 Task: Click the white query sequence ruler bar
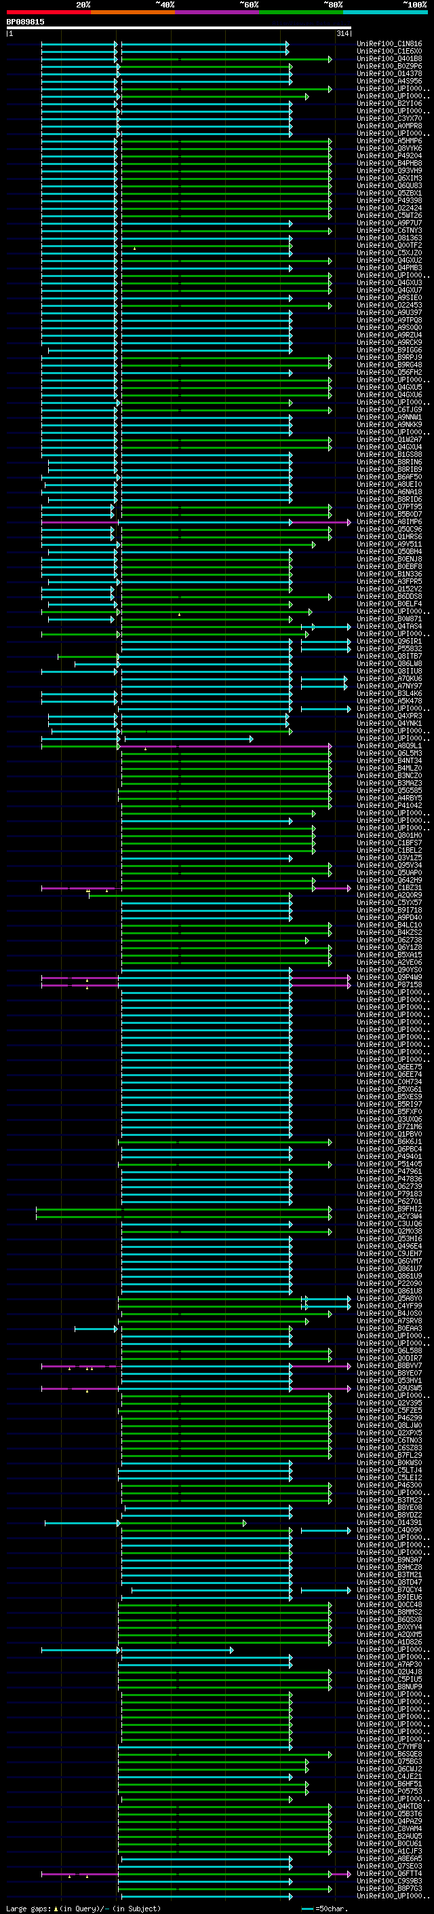pos(179,29)
